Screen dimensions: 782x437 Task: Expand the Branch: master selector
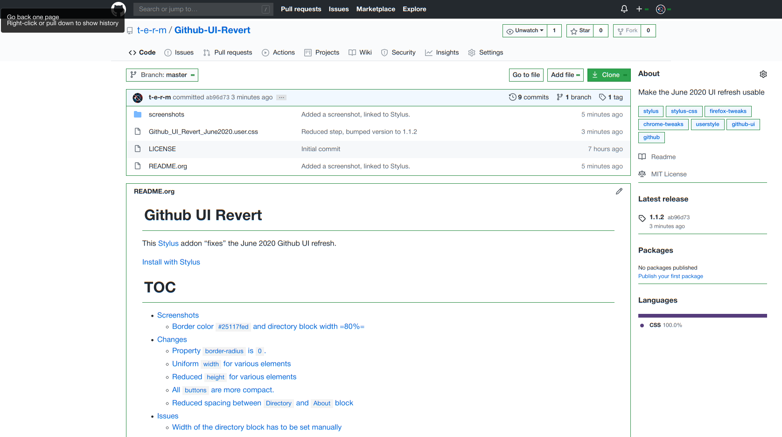click(162, 75)
